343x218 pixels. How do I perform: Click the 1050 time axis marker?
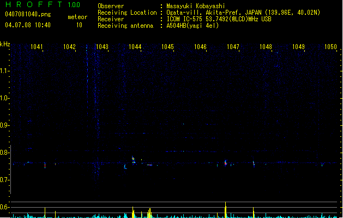(x=330, y=47)
